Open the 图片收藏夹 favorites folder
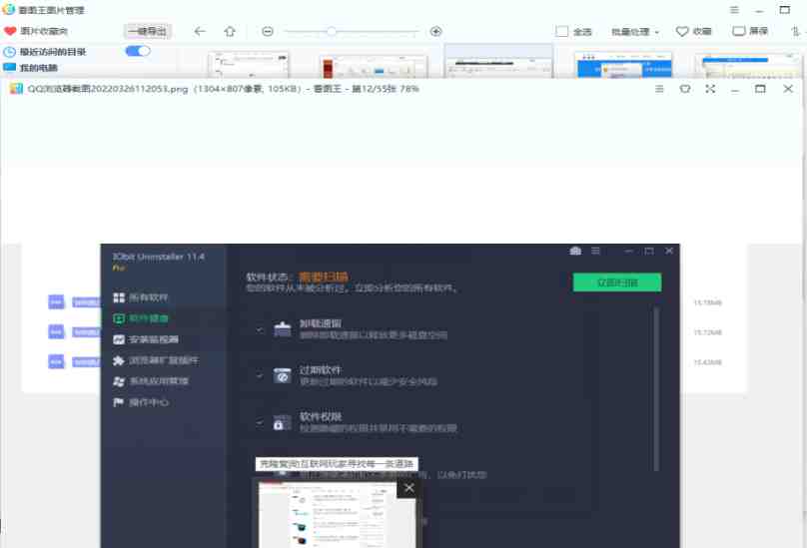807x548 pixels. [x=36, y=31]
